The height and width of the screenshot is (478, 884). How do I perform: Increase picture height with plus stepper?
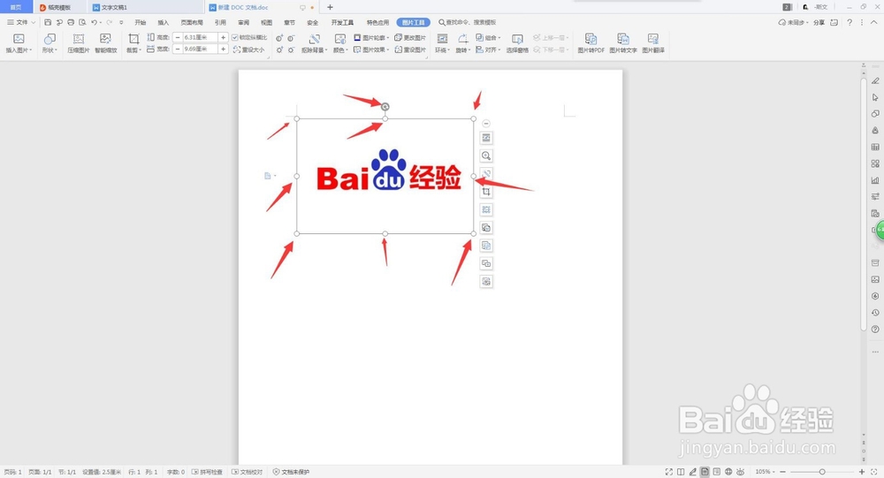click(x=224, y=37)
